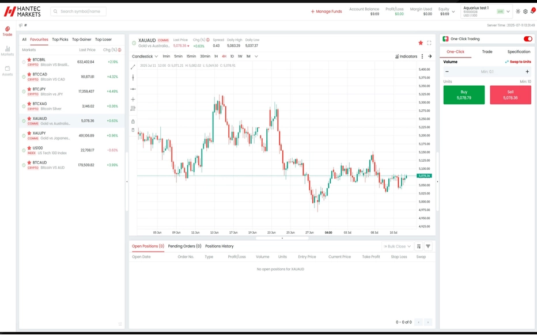Open the settings gear in header
The width and height of the screenshot is (537, 335).
point(525,12)
